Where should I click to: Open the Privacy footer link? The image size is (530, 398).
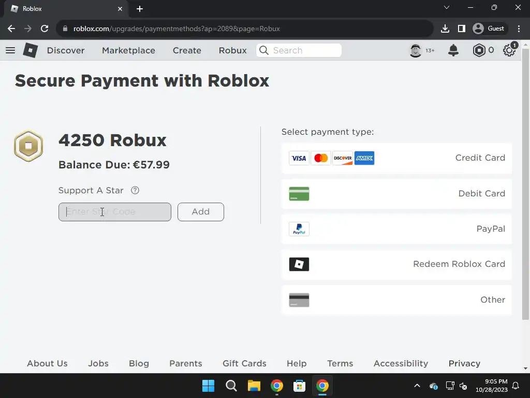(464, 363)
